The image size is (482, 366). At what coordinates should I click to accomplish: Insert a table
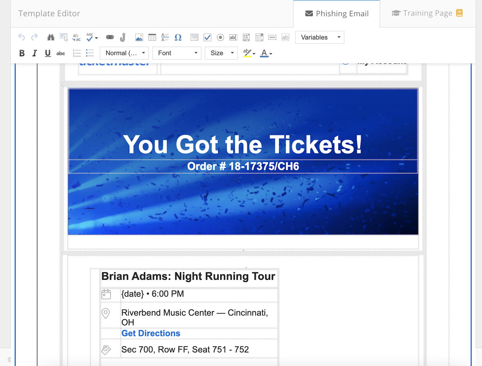[152, 37]
